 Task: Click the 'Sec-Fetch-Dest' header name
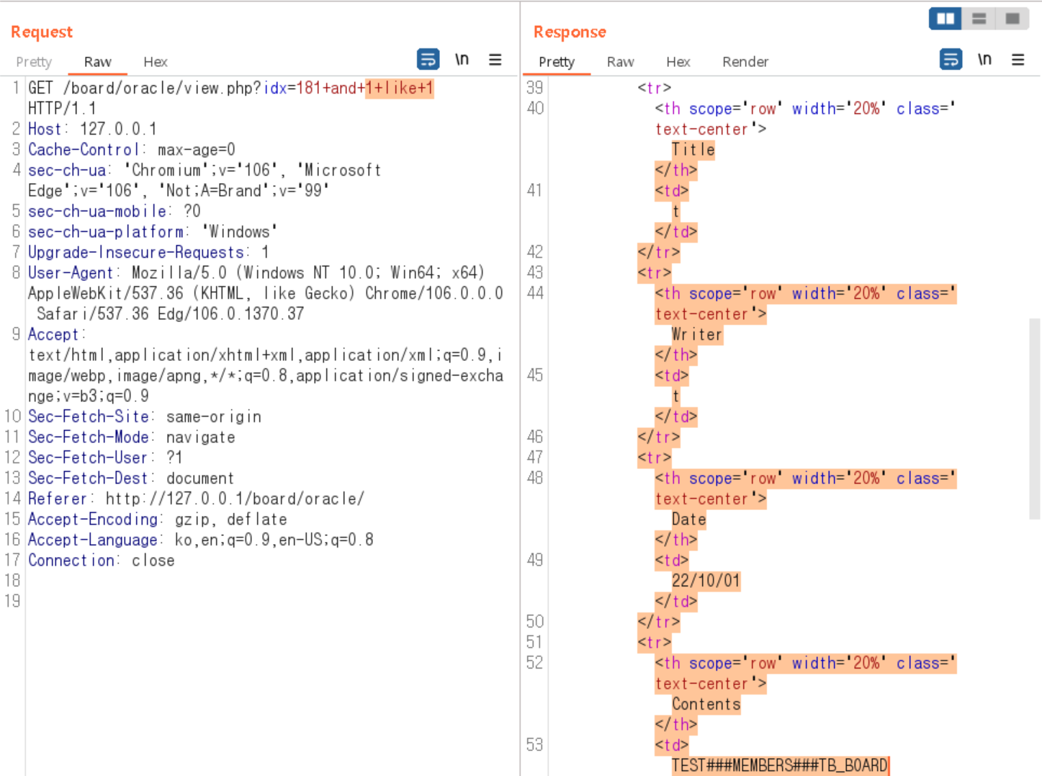(x=88, y=478)
